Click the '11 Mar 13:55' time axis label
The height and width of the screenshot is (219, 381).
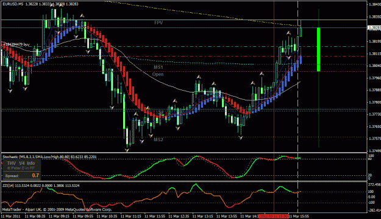pyautogui.click(x=226, y=216)
